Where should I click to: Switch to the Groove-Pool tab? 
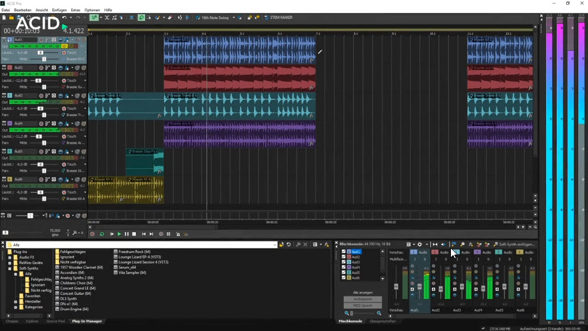(x=55, y=321)
